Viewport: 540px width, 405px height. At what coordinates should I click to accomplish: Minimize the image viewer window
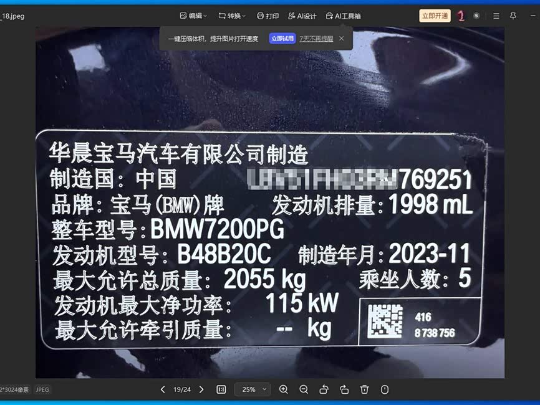tap(533, 16)
